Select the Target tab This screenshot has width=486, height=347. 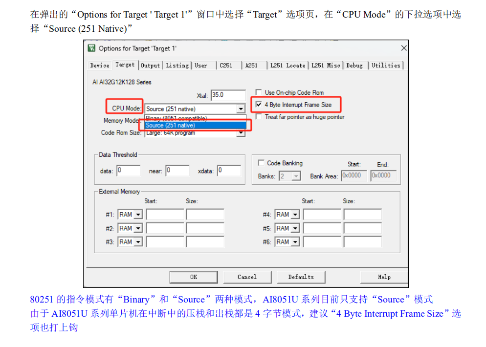(x=125, y=65)
